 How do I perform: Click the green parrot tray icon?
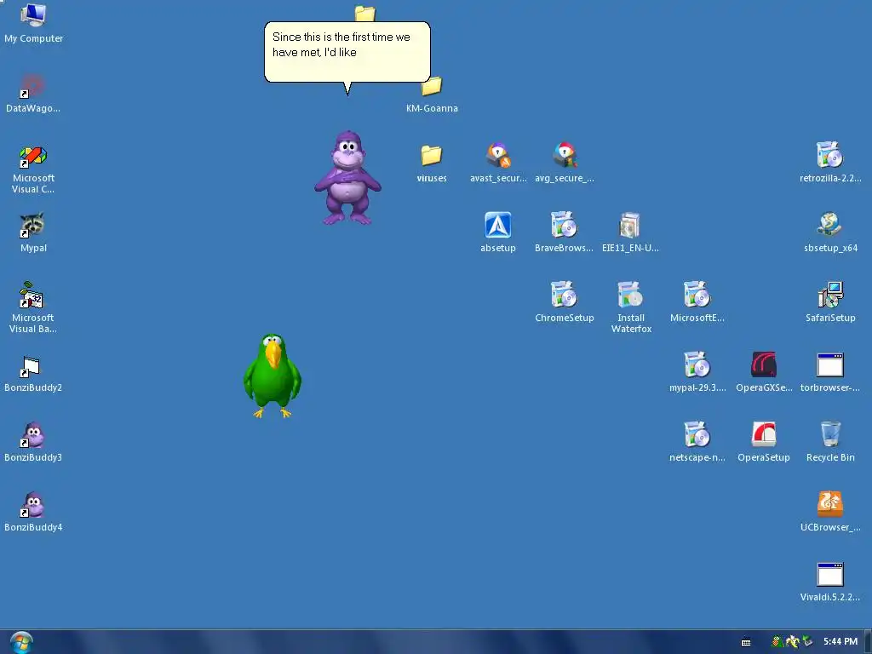pyautogui.click(x=777, y=642)
